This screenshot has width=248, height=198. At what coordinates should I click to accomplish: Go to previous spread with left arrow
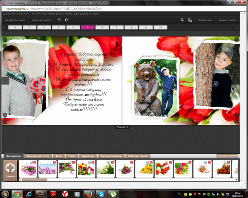5,81
